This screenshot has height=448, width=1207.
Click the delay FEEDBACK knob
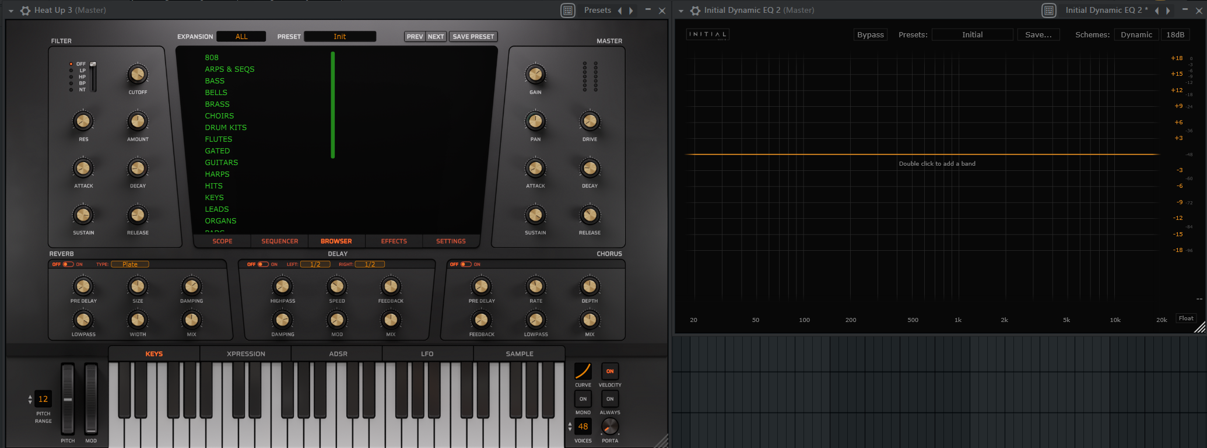(x=391, y=286)
